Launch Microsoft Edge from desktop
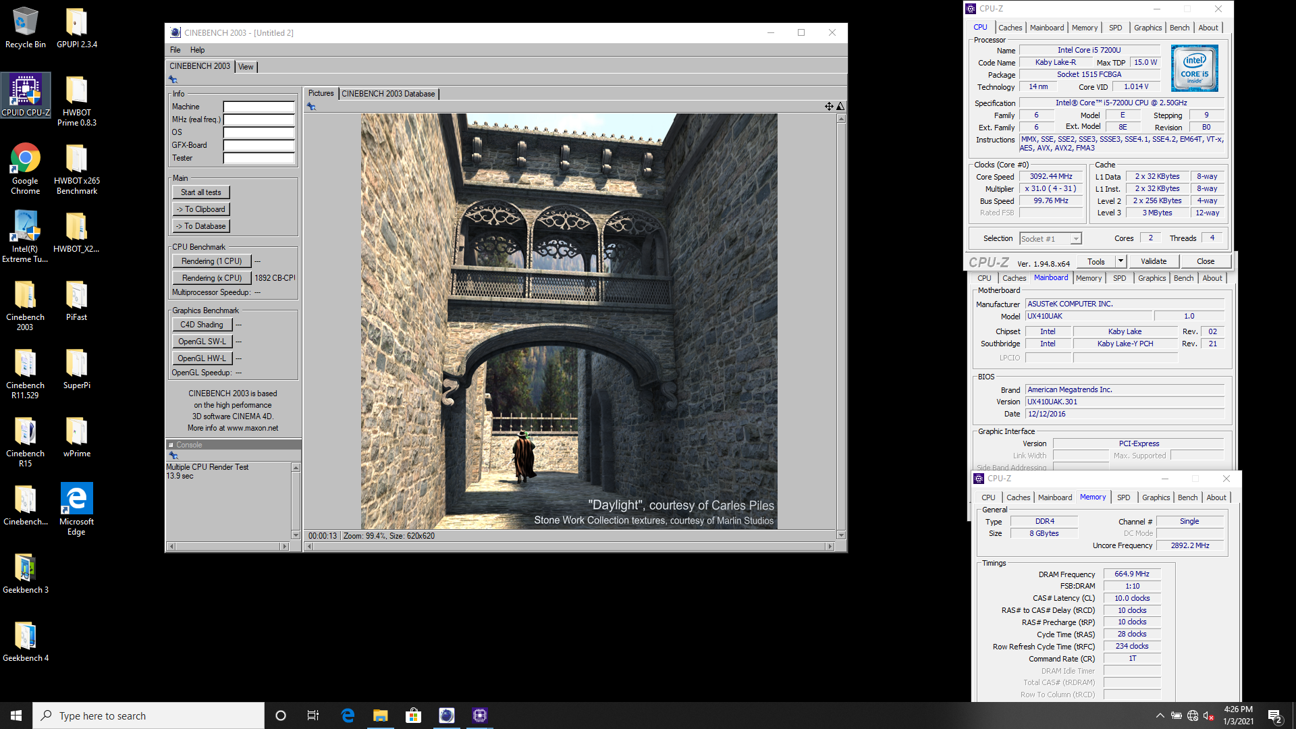 [76, 510]
